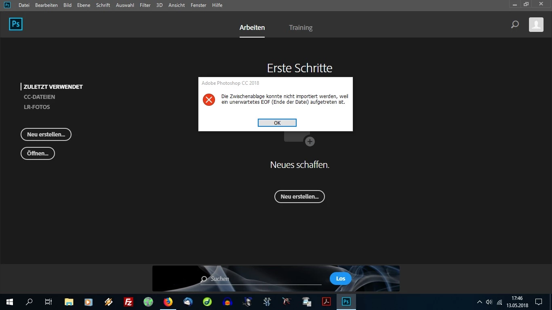Open the Hilfe menu

point(217,5)
